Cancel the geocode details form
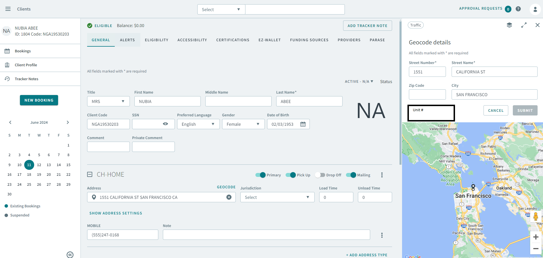The height and width of the screenshot is (258, 543). 496,111
